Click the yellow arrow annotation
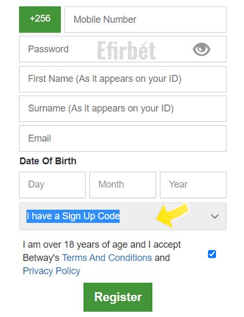This screenshot has width=244, height=317. [172, 215]
